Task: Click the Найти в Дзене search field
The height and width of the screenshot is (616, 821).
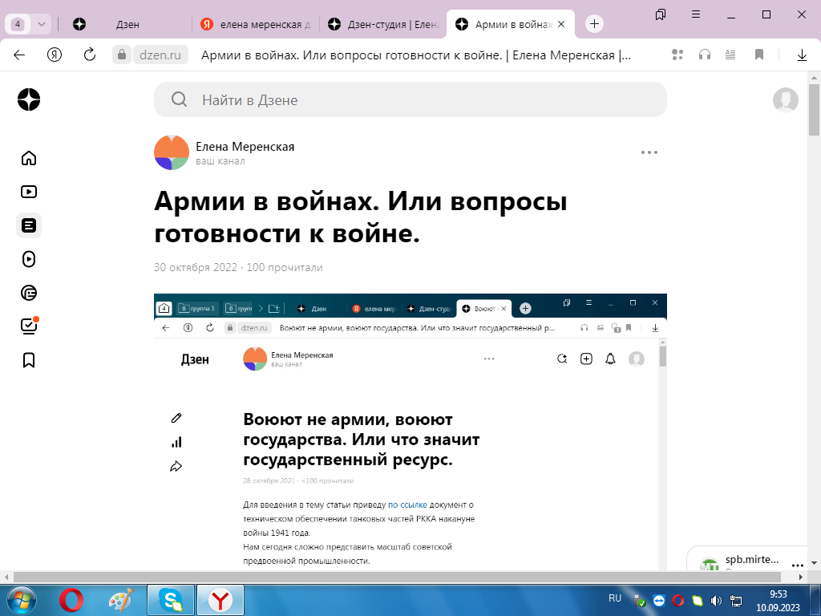Action: coord(410,99)
